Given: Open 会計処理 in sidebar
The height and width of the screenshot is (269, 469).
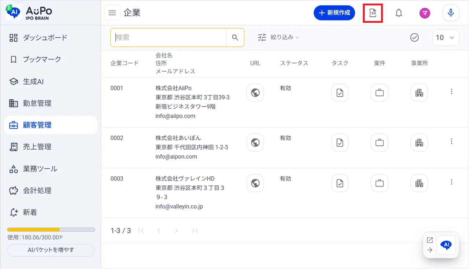Looking at the screenshot, I should click(x=51, y=191).
